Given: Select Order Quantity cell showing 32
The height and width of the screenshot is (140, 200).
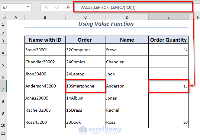Looking at the screenshot, I should [x=168, y=50].
